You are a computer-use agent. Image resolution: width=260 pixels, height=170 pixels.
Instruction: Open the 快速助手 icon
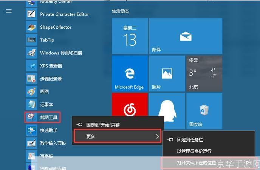31,130
